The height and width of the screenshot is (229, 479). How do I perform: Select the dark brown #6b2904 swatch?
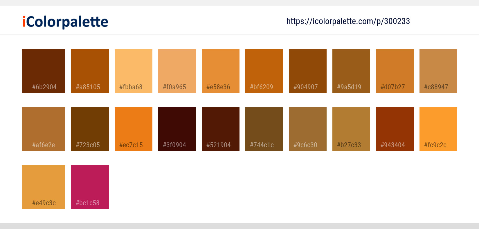pyautogui.click(x=44, y=71)
